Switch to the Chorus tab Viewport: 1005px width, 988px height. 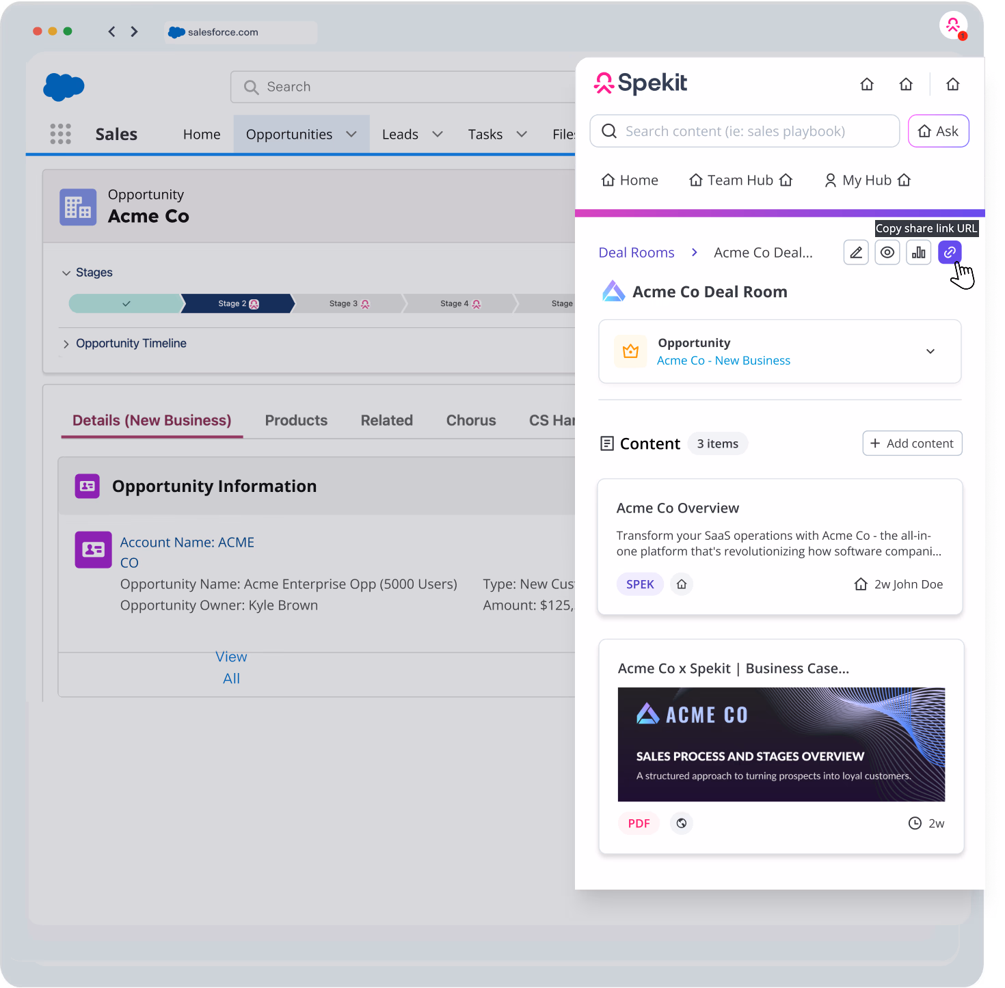471,420
